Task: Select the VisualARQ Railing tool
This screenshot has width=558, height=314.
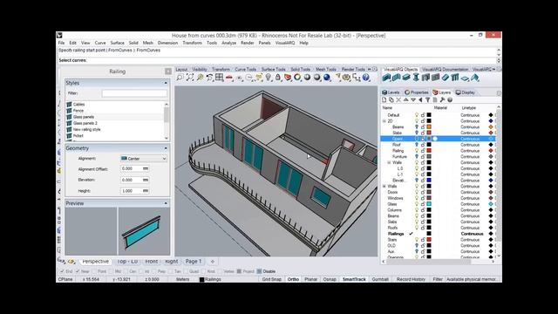Action: click(455, 78)
